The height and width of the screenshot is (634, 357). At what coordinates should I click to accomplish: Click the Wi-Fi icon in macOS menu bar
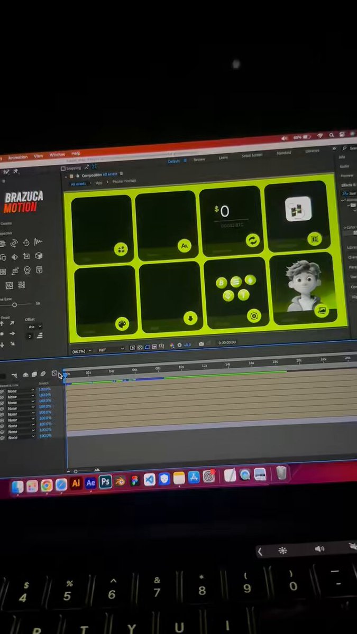(321, 135)
